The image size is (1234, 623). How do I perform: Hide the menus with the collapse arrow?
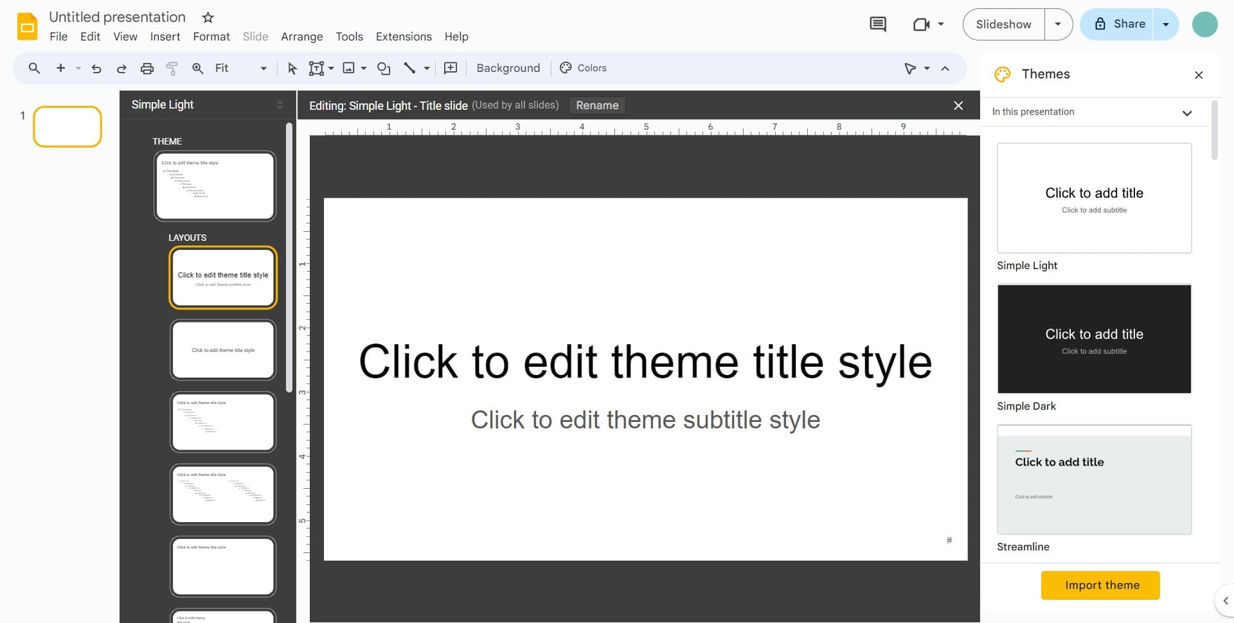(x=945, y=69)
